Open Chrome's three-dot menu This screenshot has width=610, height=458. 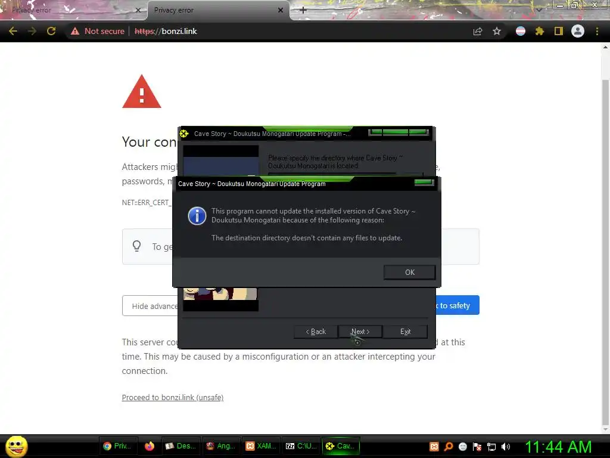pos(597,31)
